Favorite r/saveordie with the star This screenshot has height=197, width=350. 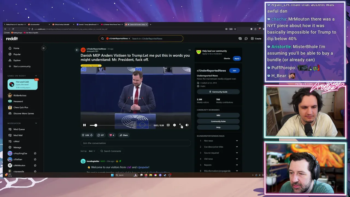pos(35,171)
